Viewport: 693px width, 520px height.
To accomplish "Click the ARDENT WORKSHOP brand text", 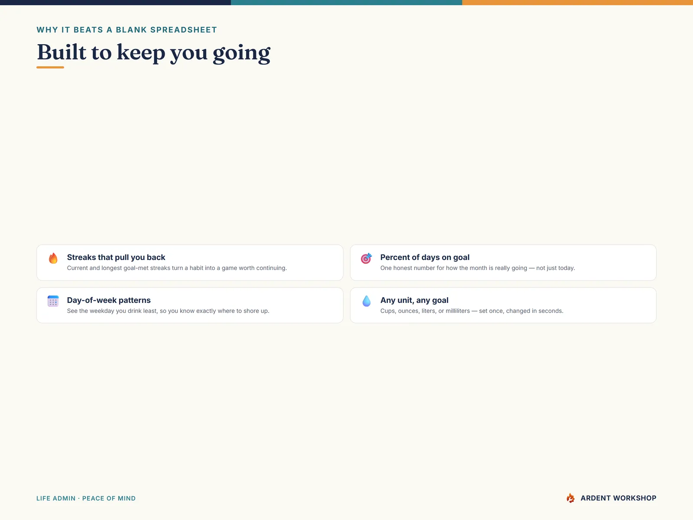I will [x=619, y=498].
